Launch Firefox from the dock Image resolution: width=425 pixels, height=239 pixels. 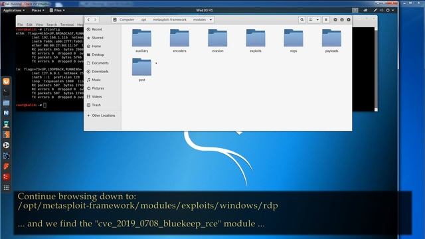click(x=6, y=82)
